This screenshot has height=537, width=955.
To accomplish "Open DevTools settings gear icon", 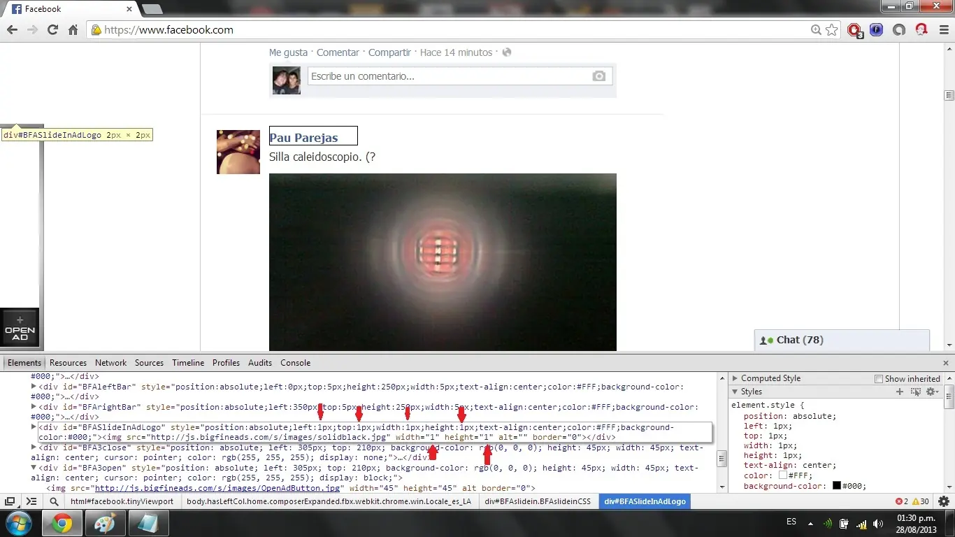I will tap(944, 501).
